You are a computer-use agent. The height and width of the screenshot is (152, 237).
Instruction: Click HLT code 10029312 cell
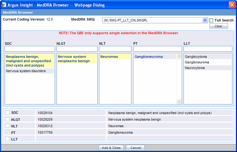[71, 126]
